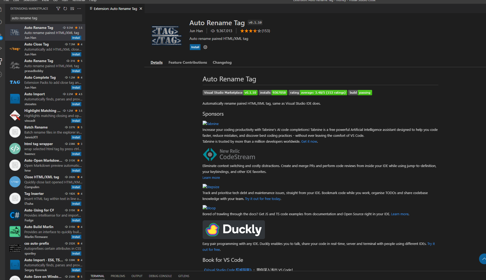Install html tag wrapper extension
This screenshot has width=486, height=280.
(x=76, y=154)
